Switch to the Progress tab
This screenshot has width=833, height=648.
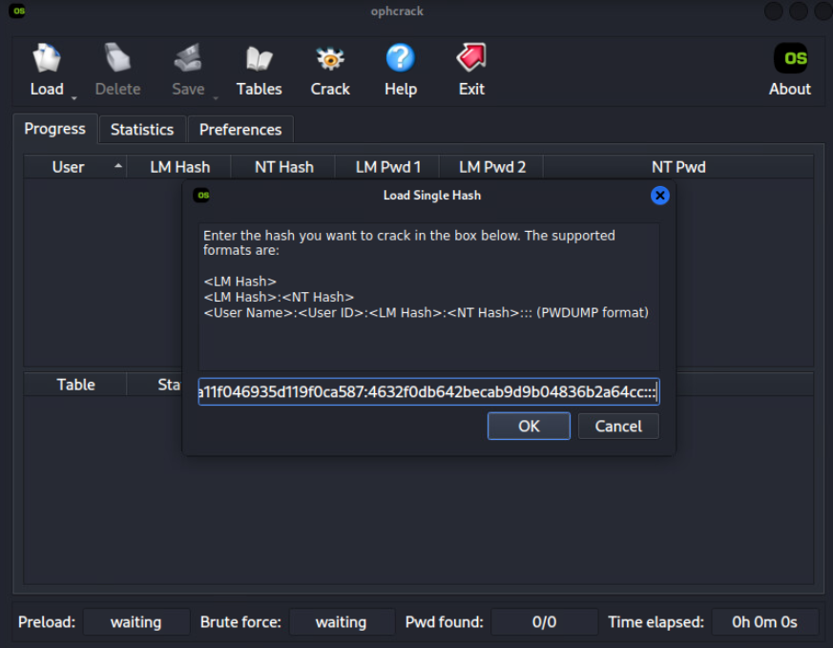[54, 129]
